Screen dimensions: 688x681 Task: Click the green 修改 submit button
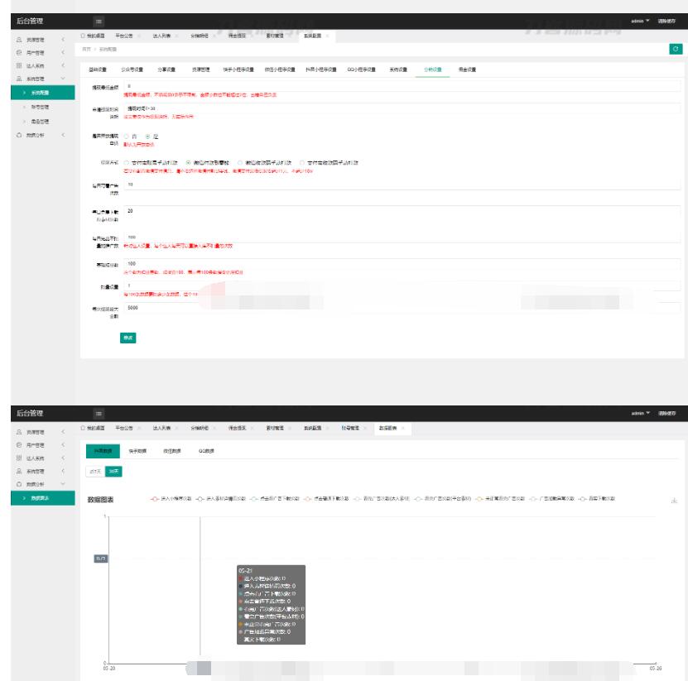tap(128, 337)
